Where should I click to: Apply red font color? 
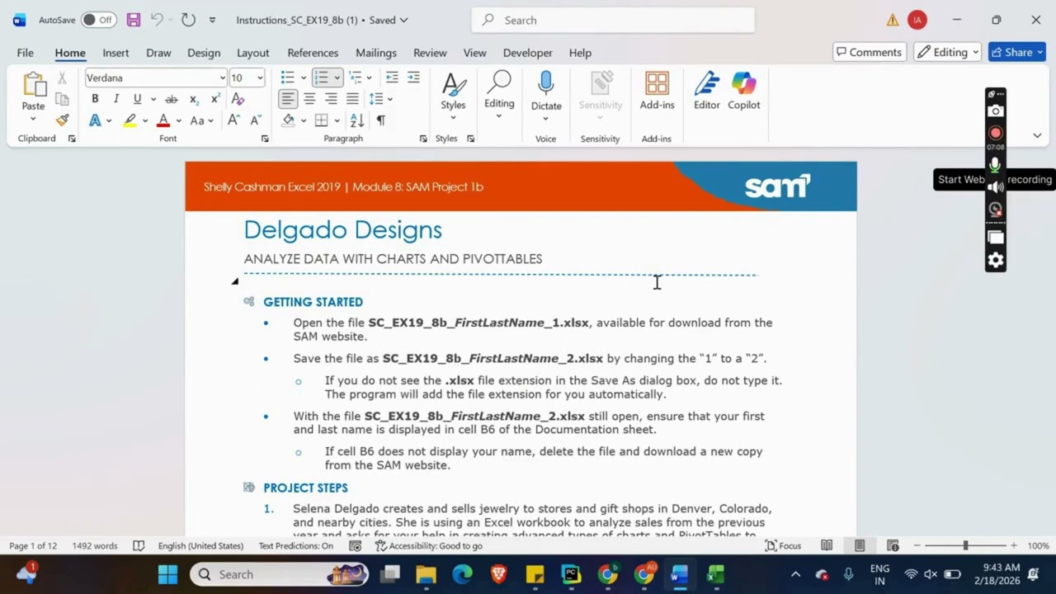pyautogui.click(x=163, y=120)
